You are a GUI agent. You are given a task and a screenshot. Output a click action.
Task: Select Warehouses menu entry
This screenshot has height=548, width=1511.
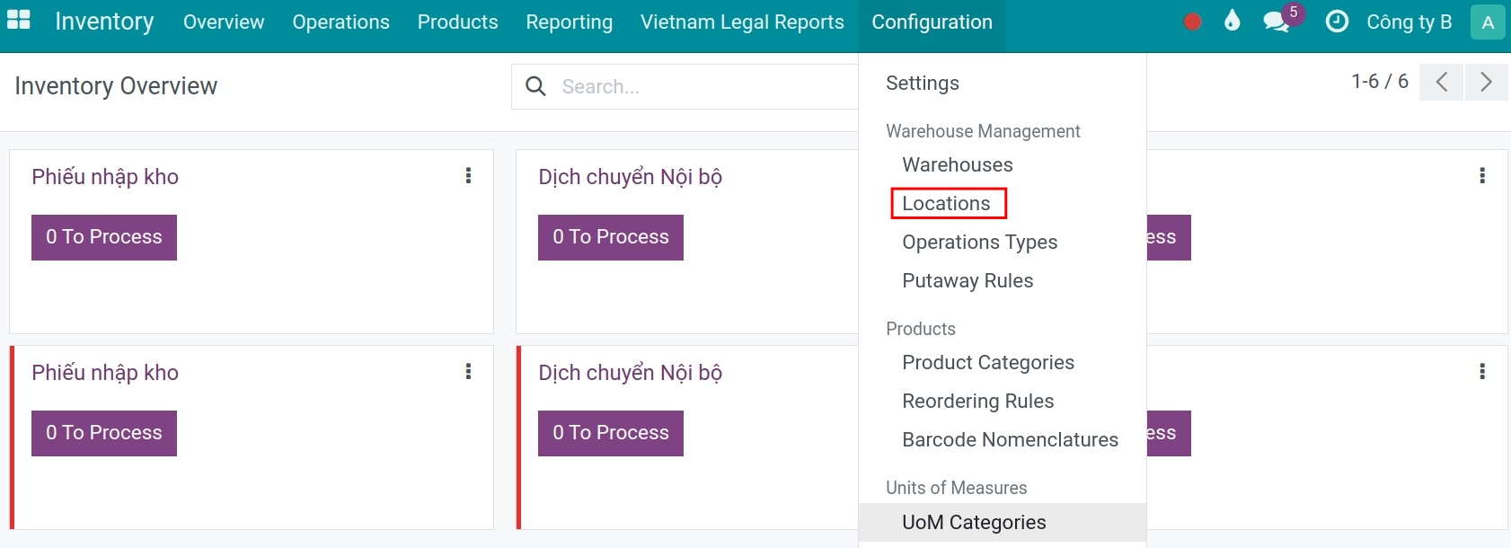[x=958, y=165]
